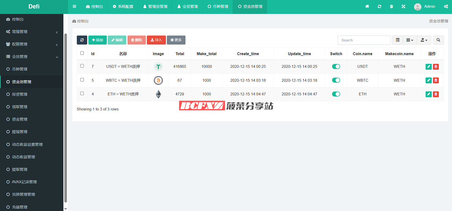Screen dimensions: 452x211
Task: Expand 常规管理 in the sidebar
Action: [x=32, y=32]
